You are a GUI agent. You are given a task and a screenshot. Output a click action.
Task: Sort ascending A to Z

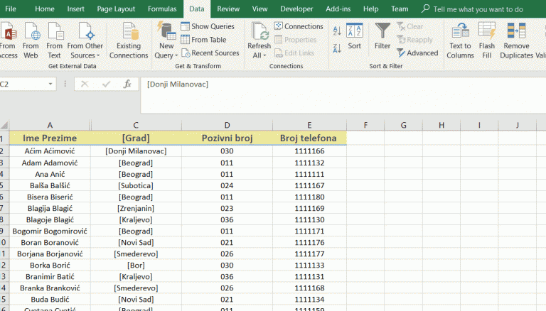point(337,31)
